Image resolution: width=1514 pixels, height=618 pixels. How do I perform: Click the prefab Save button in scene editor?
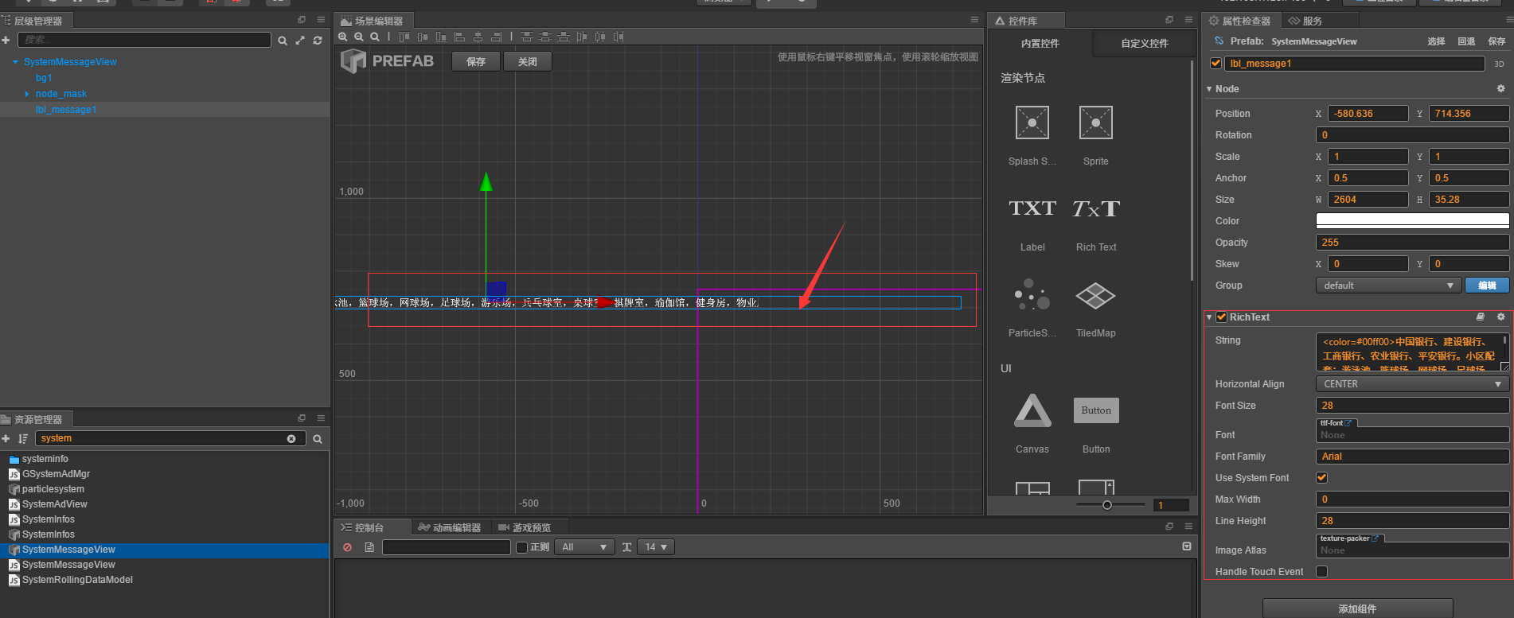pos(476,61)
